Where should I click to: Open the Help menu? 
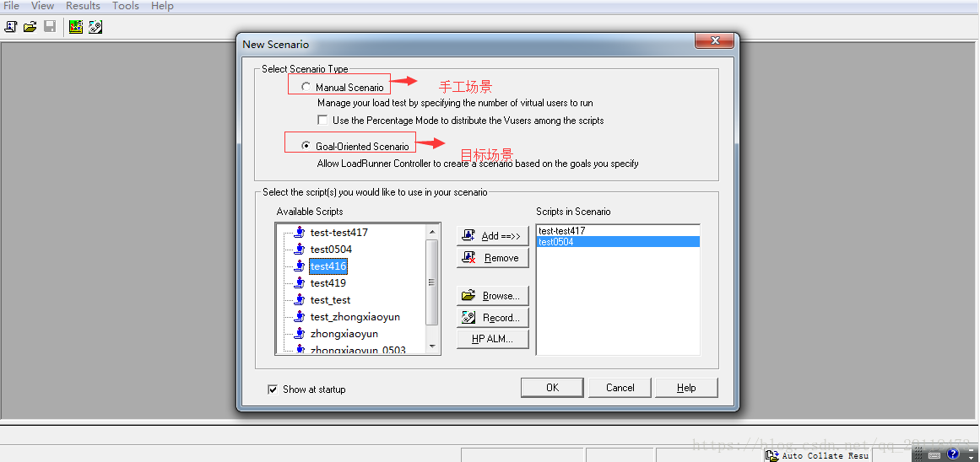tap(162, 6)
